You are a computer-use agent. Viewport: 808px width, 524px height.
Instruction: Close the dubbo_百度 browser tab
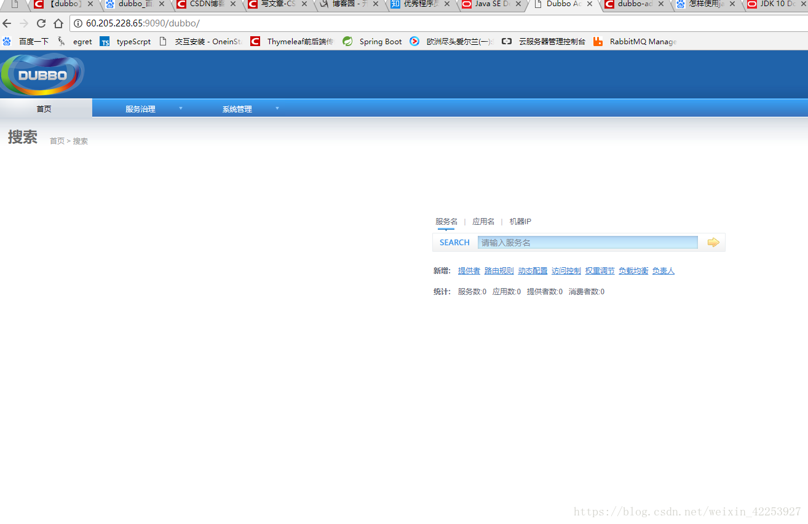[162, 4]
